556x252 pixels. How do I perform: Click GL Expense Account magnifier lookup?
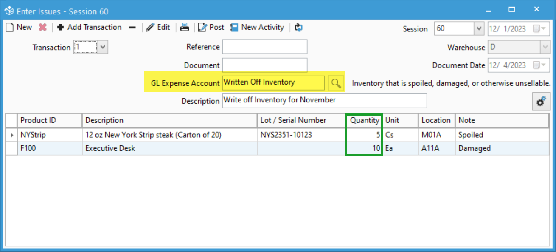click(x=336, y=83)
